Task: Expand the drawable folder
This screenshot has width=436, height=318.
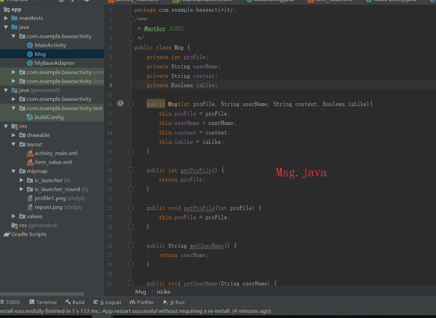Action: [x=13, y=135]
